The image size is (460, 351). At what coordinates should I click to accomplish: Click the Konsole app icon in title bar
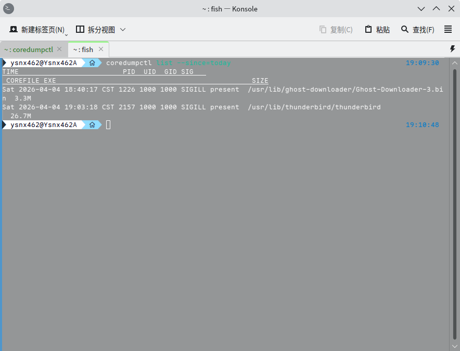[x=9, y=9]
